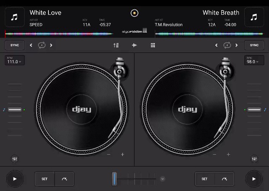Toggle left deck loop icon
Viewport: 269px width, 191px height.
(42, 45)
